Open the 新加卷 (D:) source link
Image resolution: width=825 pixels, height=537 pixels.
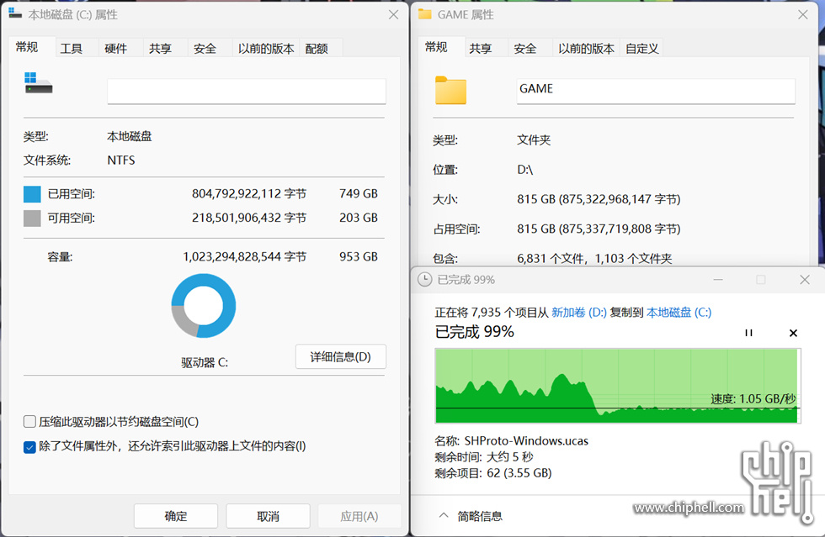click(x=579, y=313)
